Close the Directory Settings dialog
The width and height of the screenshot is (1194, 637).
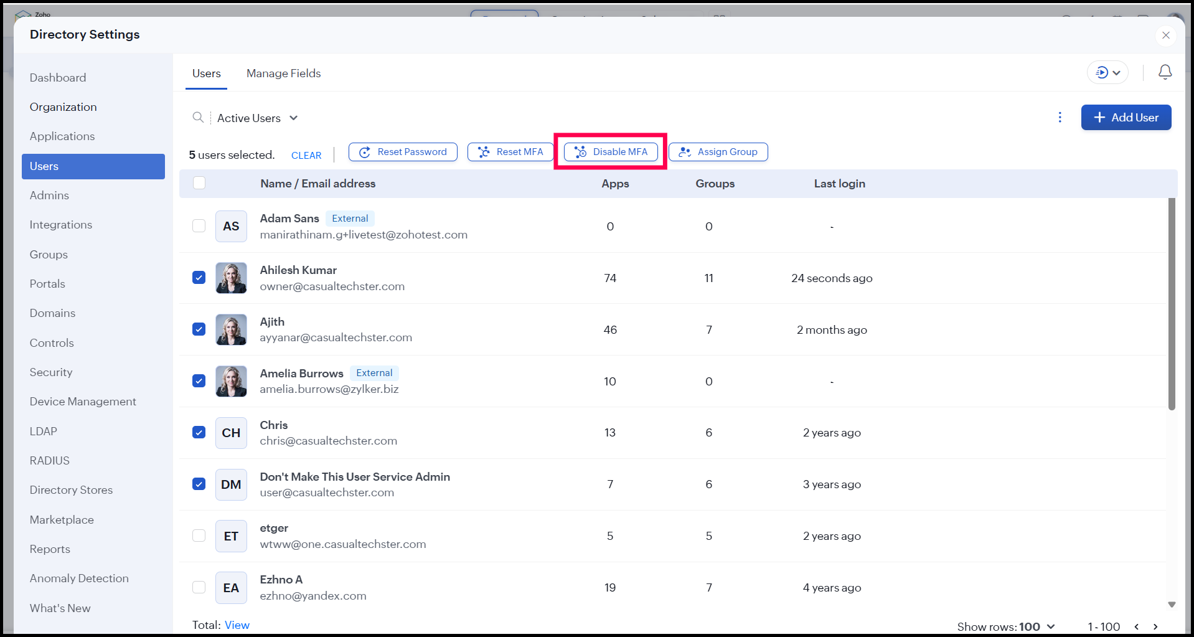(1165, 35)
